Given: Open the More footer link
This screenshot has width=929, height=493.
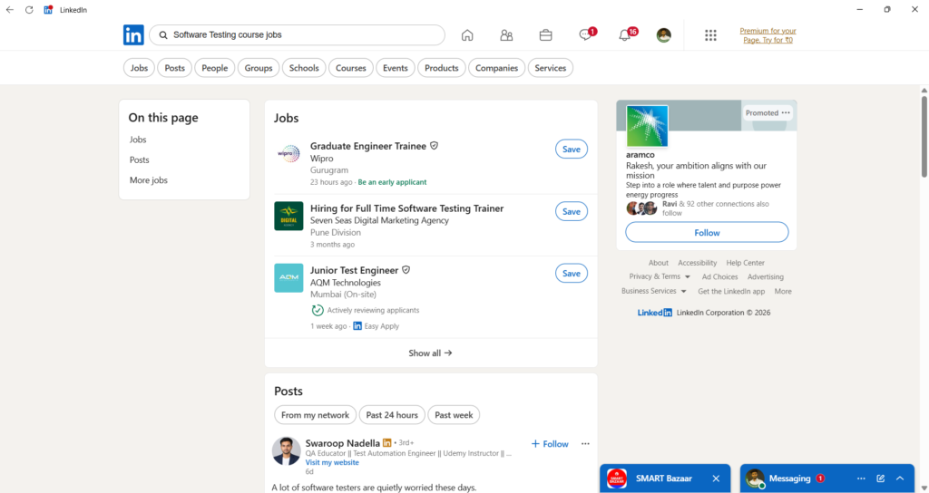Looking at the screenshot, I should pos(783,291).
